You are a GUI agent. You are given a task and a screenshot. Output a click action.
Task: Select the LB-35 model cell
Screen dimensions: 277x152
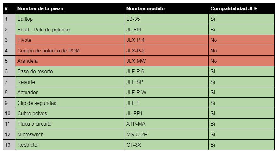click(x=133, y=19)
